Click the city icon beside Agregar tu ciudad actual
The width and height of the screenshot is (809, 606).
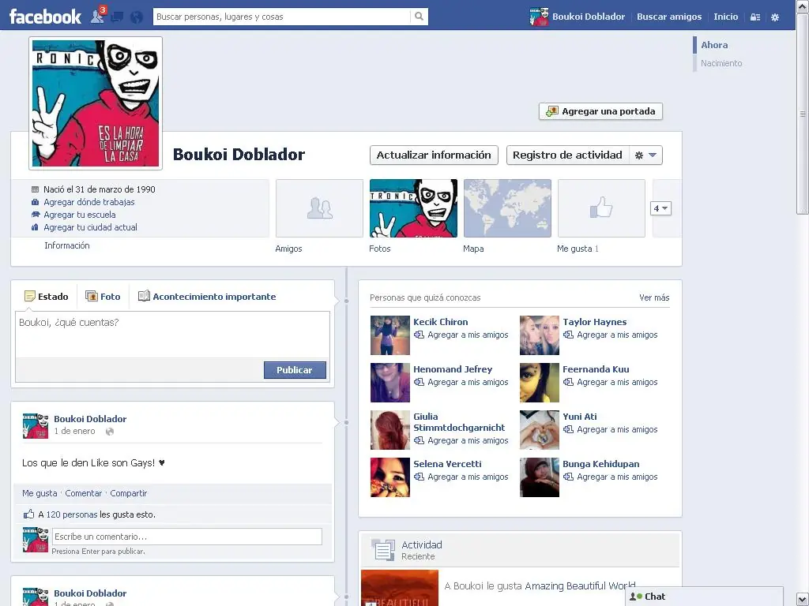click(x=35, y=227)
